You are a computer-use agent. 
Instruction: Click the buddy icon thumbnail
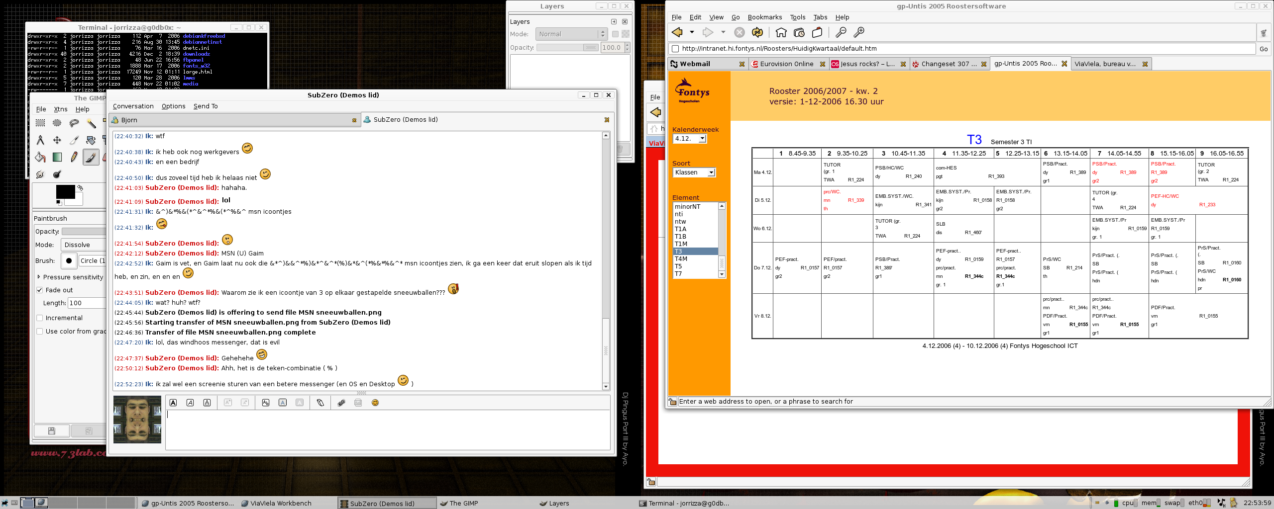click(137, 420)
